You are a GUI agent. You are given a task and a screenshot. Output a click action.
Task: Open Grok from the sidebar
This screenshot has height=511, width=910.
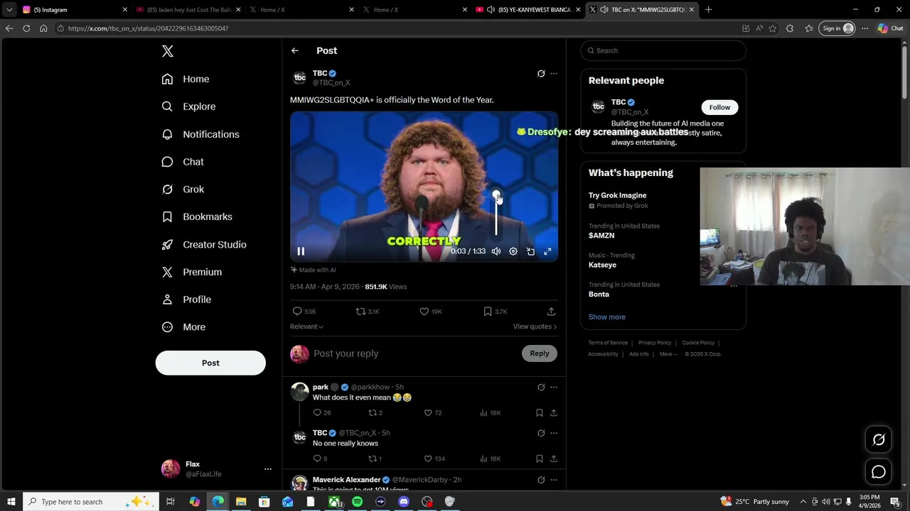183,189
